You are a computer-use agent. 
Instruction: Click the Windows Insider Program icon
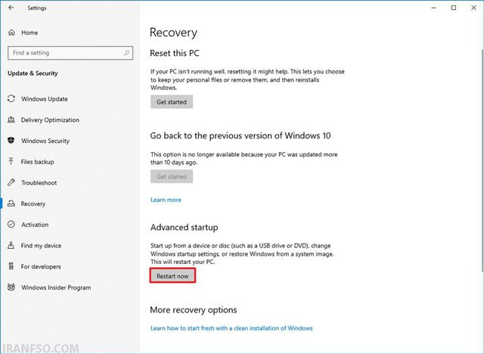pyautogui.click(x=11, y=287)
